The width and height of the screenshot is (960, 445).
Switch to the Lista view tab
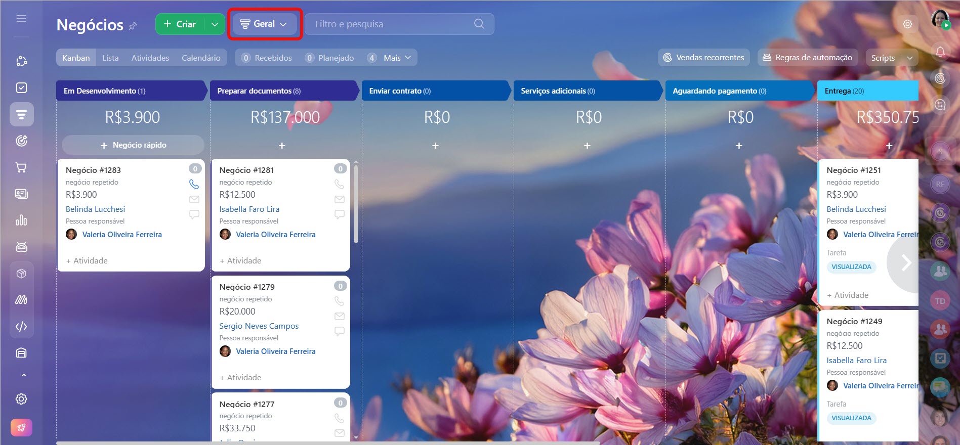110,58
